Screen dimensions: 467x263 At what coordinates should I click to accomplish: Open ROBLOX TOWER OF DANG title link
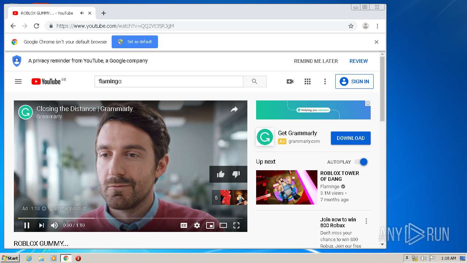point(340,176)
